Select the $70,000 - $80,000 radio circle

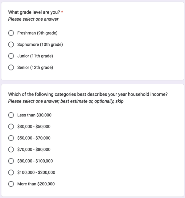pyautogui.click(x=11, y=150)
